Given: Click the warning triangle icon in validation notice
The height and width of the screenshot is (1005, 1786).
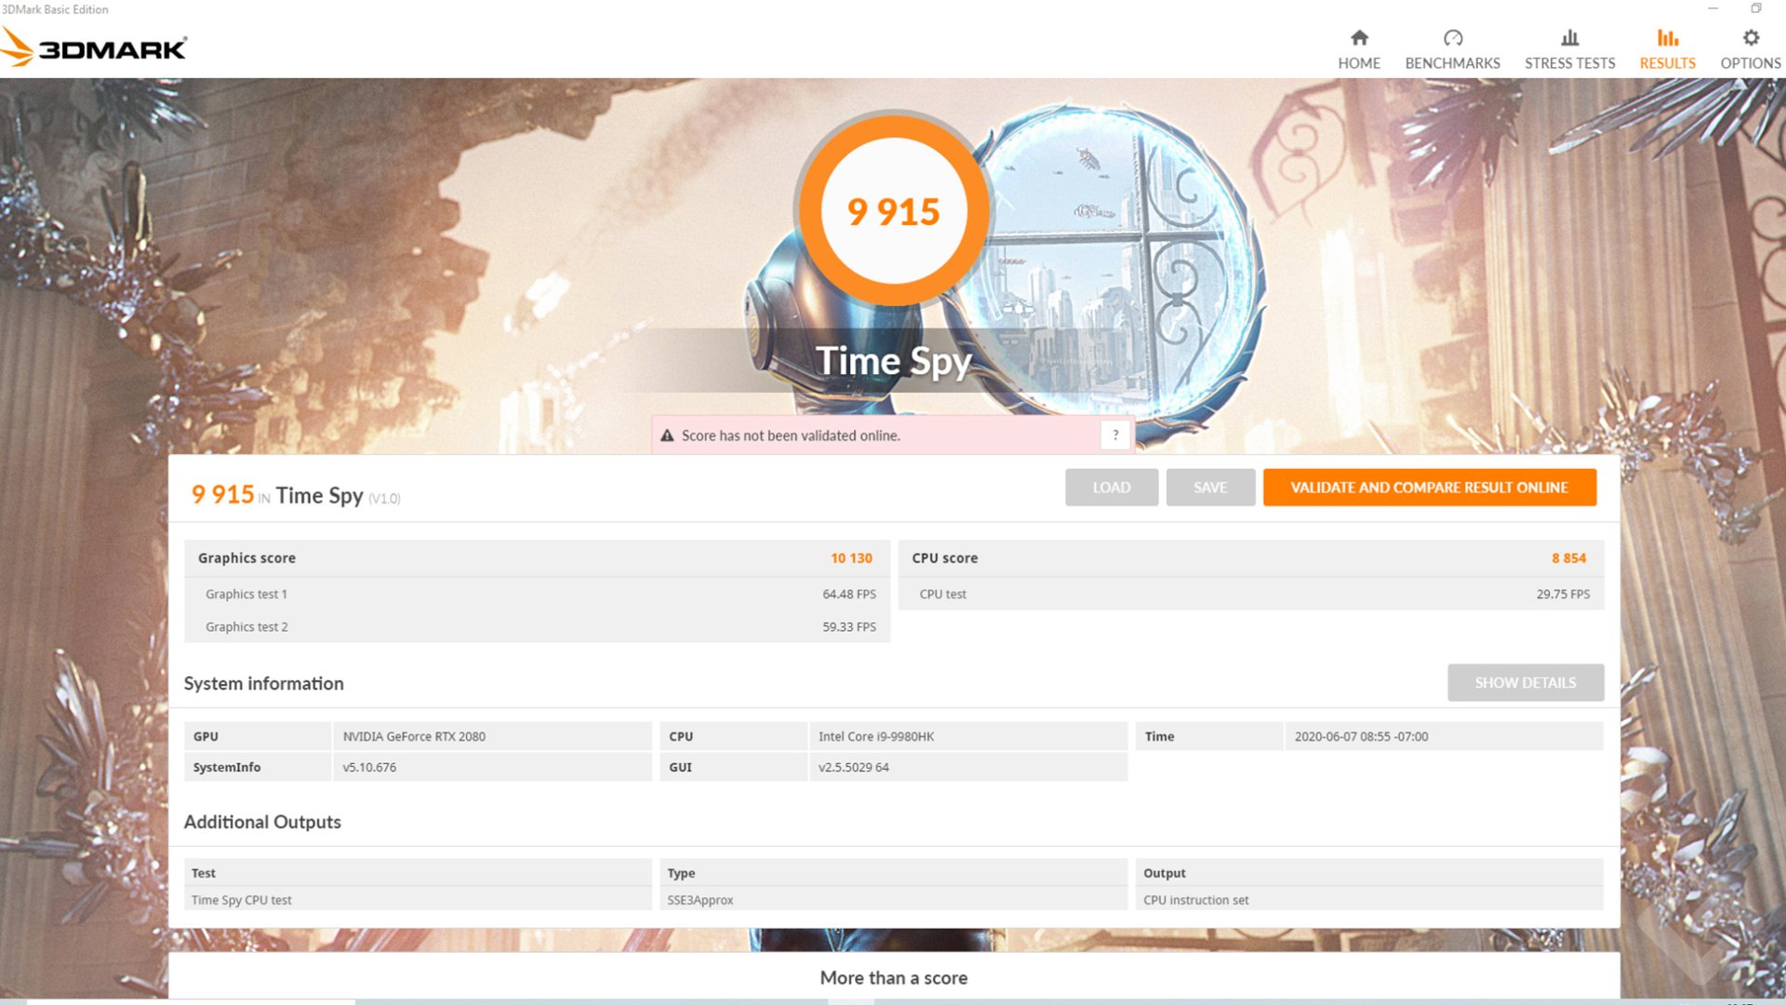Looking at the screenshot, I should pyautogui.click(x=667, y=435).
